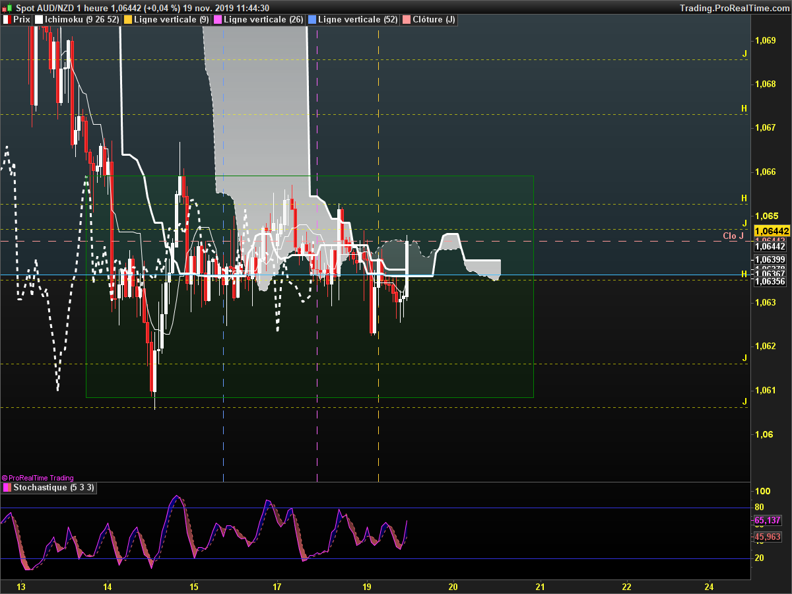The height and width of the screenshot is (594, 792).
Task: Click date 17 on the time axis
Action: coord(277,586)
